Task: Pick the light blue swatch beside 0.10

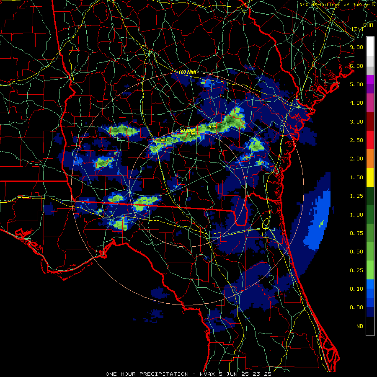Action: 370,284
